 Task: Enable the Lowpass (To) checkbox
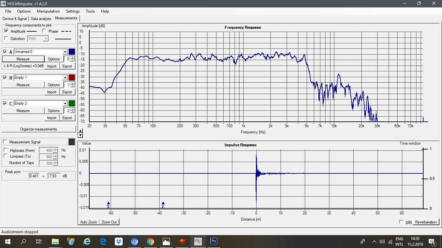tap(6, 156)
